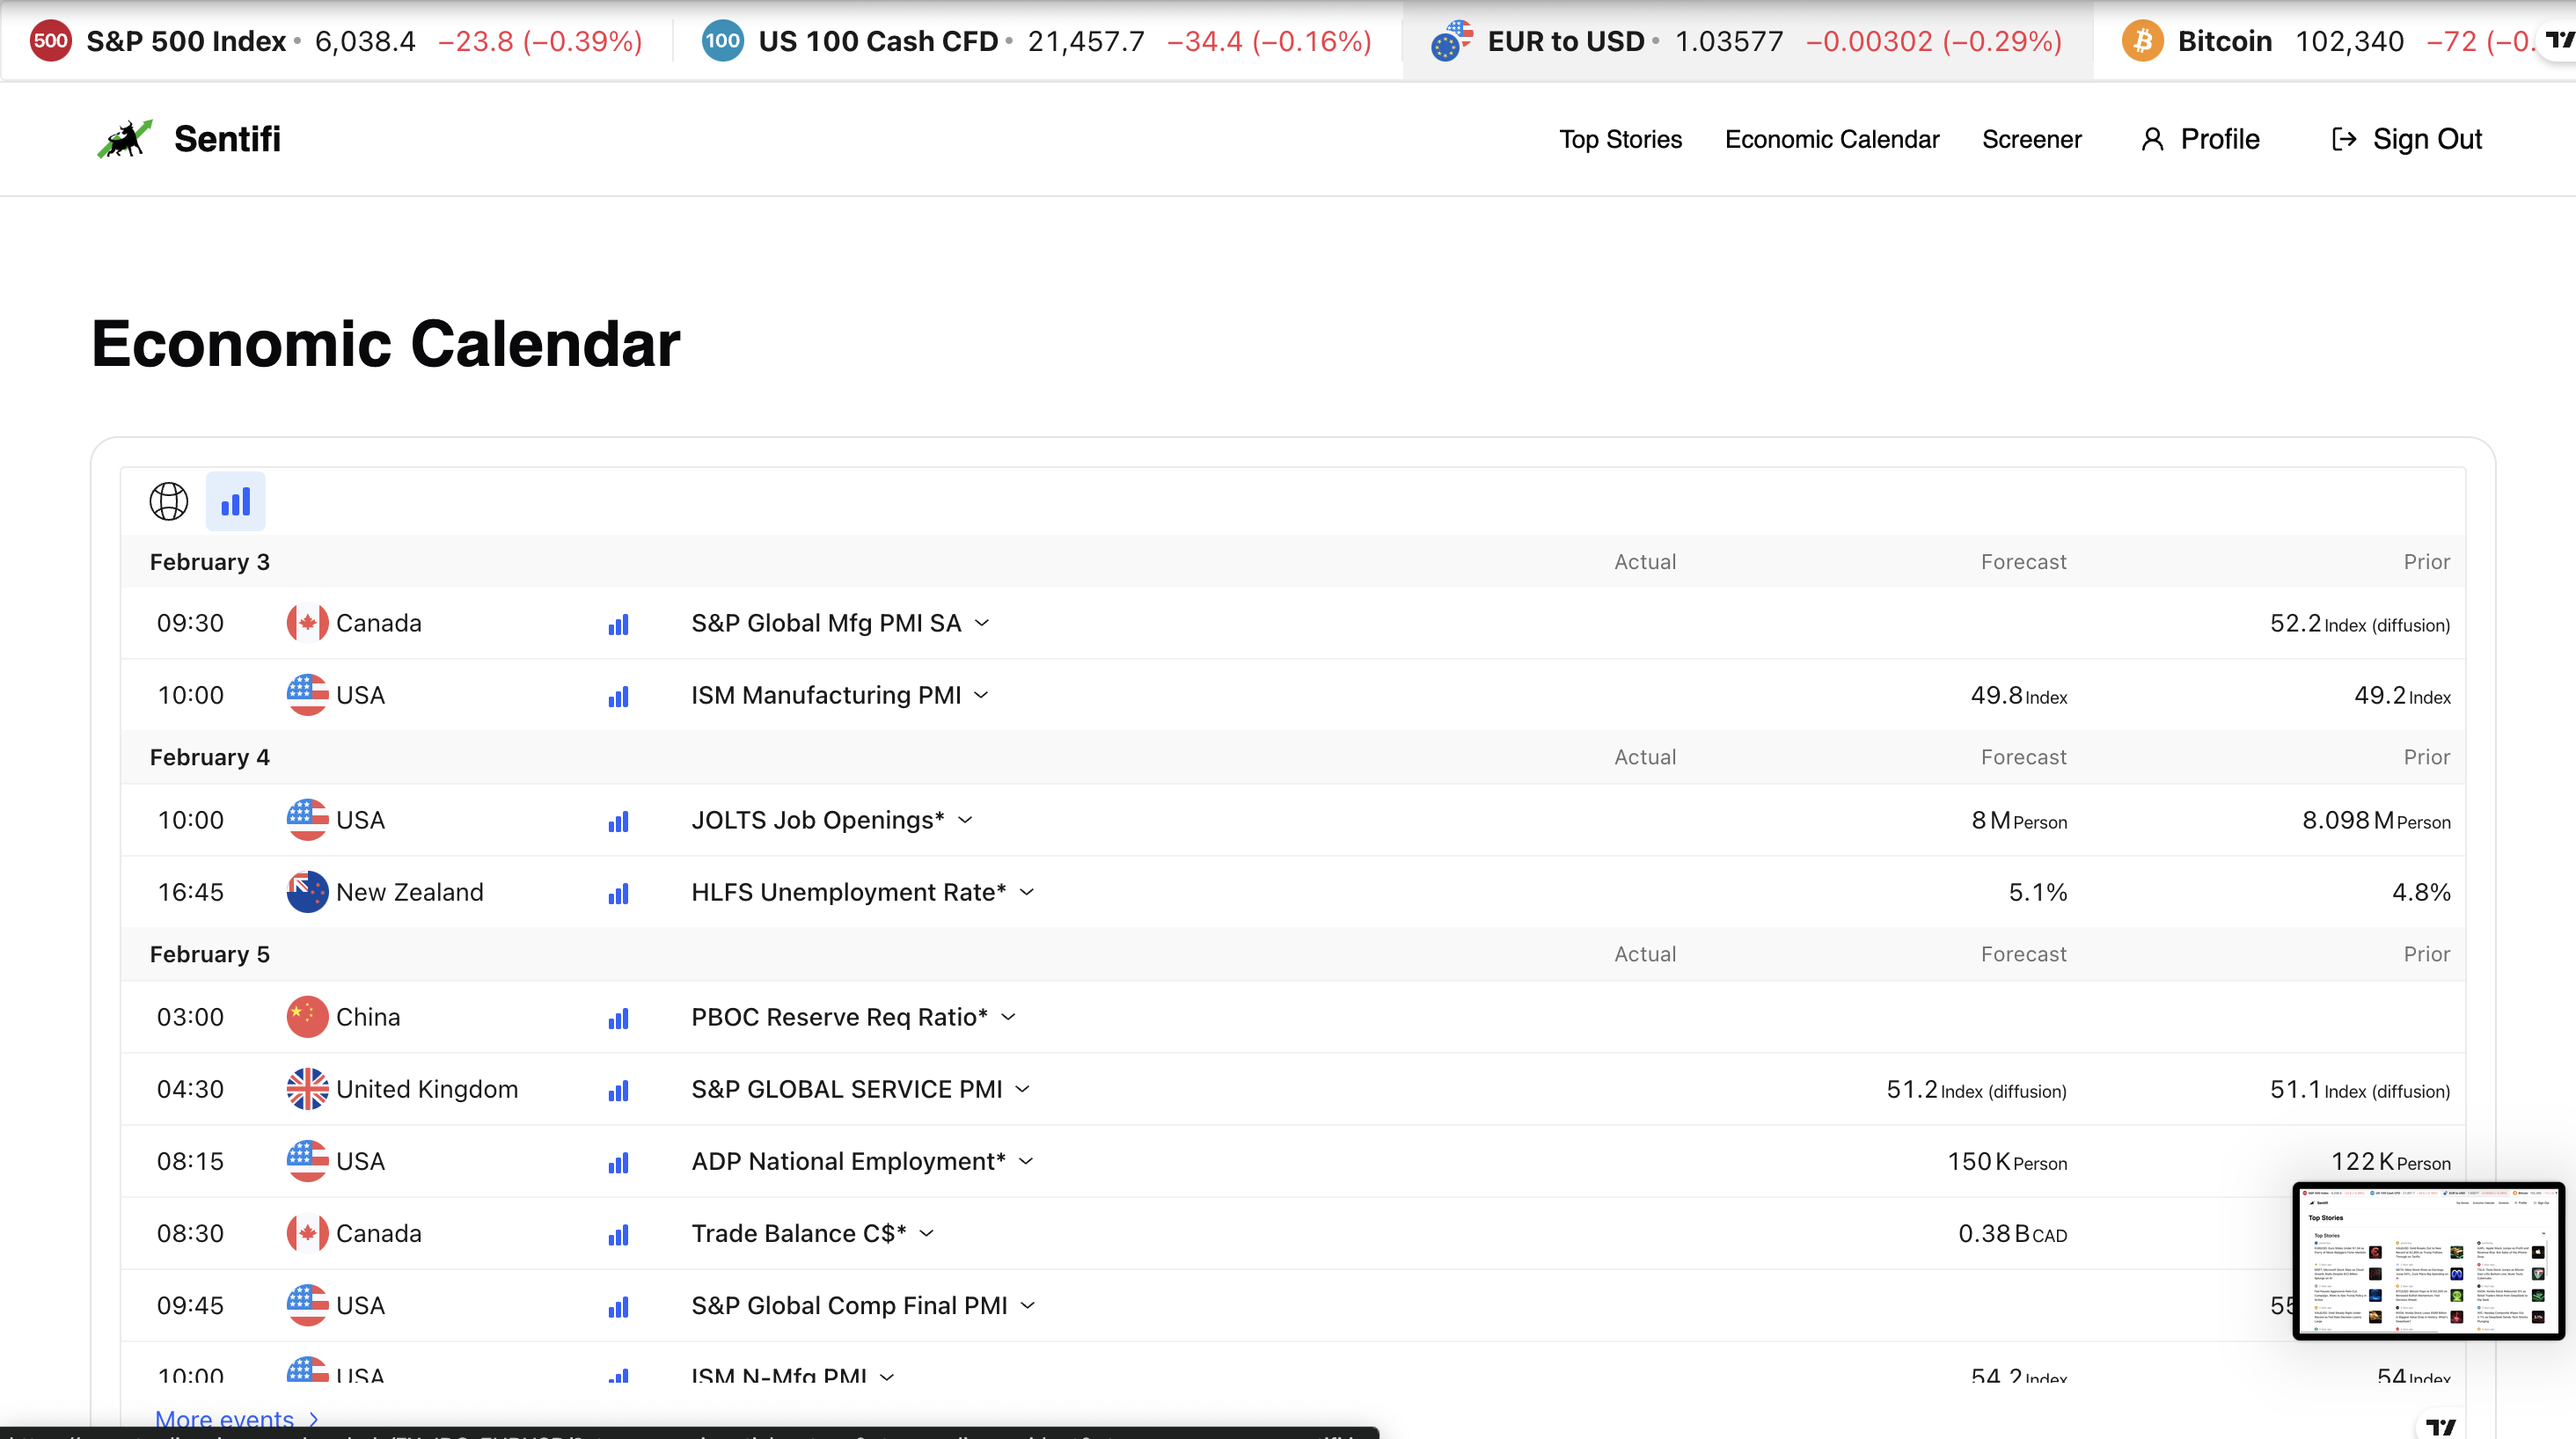This screenshot has width=2576, height=1439.
Task: Click the EUR to USD flag icon
Action: pos(1450,41)
